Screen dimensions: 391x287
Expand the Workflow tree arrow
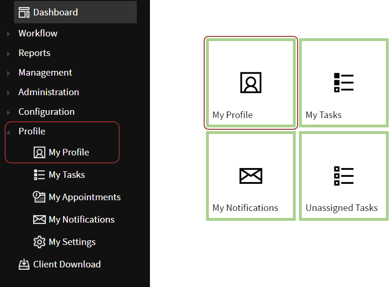coord(8,34)
